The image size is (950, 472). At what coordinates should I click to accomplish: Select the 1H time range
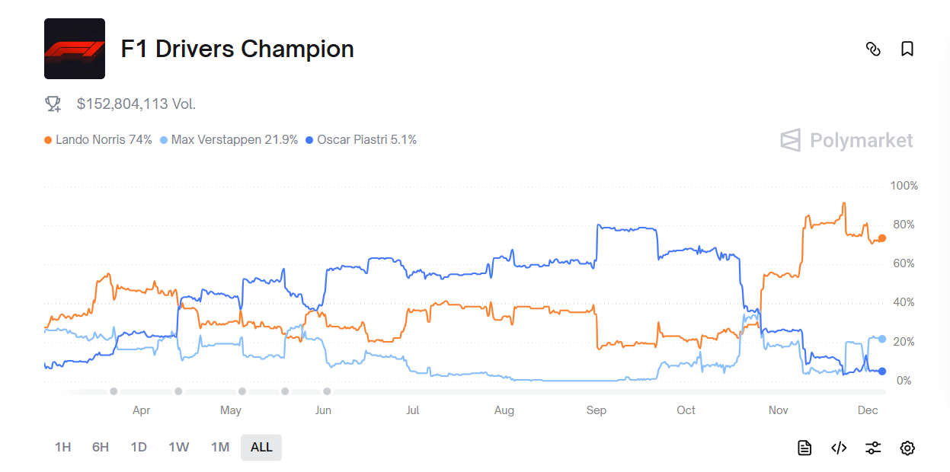pos(62,448)
